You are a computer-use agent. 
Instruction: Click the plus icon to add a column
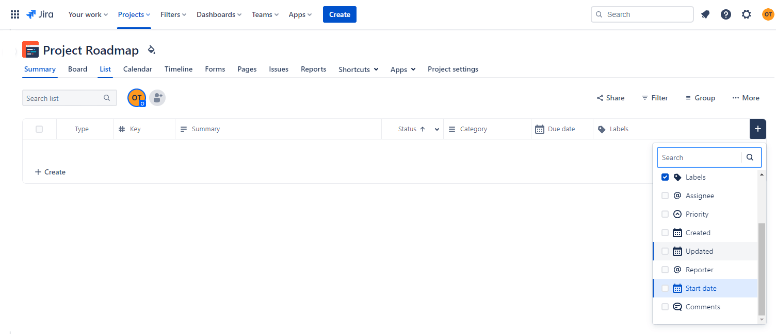click(757, 129)
